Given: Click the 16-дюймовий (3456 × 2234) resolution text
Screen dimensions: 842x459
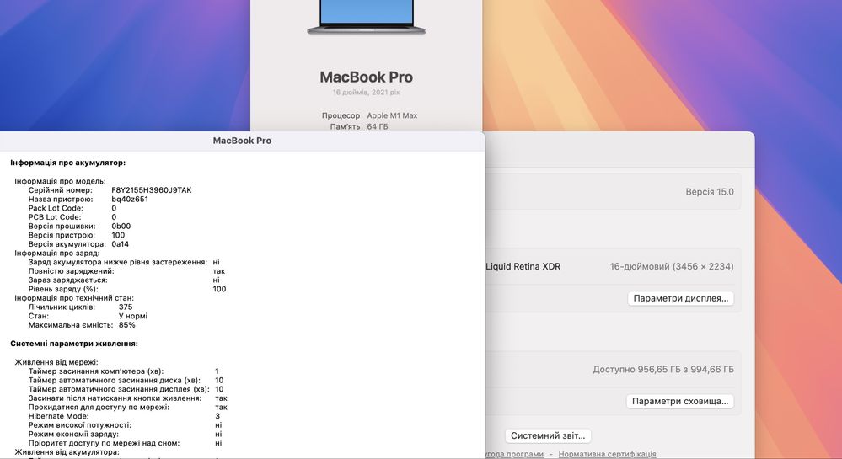Looking at the screenshot, I should pos(672,266).
